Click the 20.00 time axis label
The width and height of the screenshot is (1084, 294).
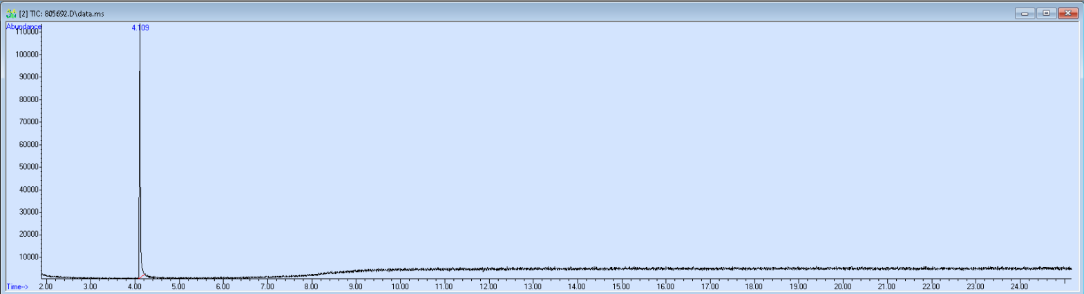tap(842, 286)
